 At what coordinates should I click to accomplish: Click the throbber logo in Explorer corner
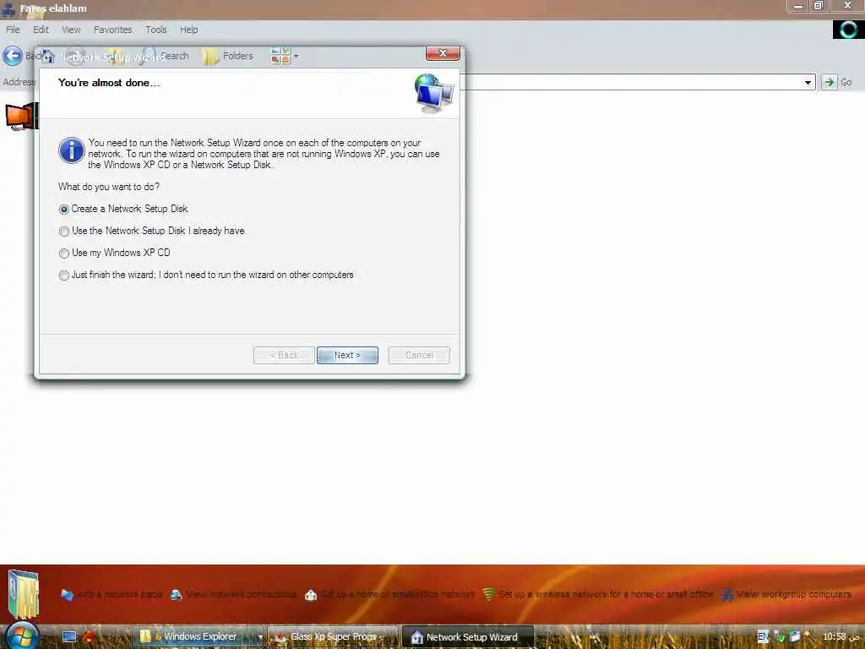pyautogui.click(x=848, y=30)
